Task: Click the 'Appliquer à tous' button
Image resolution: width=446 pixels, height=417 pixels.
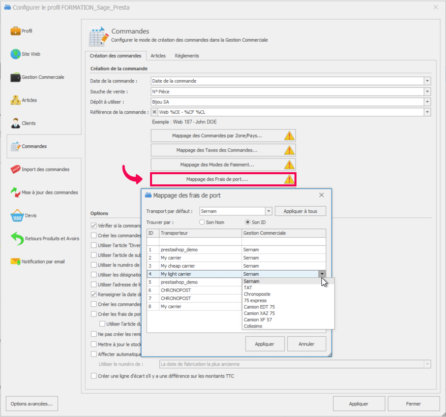Action: point(300,211)
